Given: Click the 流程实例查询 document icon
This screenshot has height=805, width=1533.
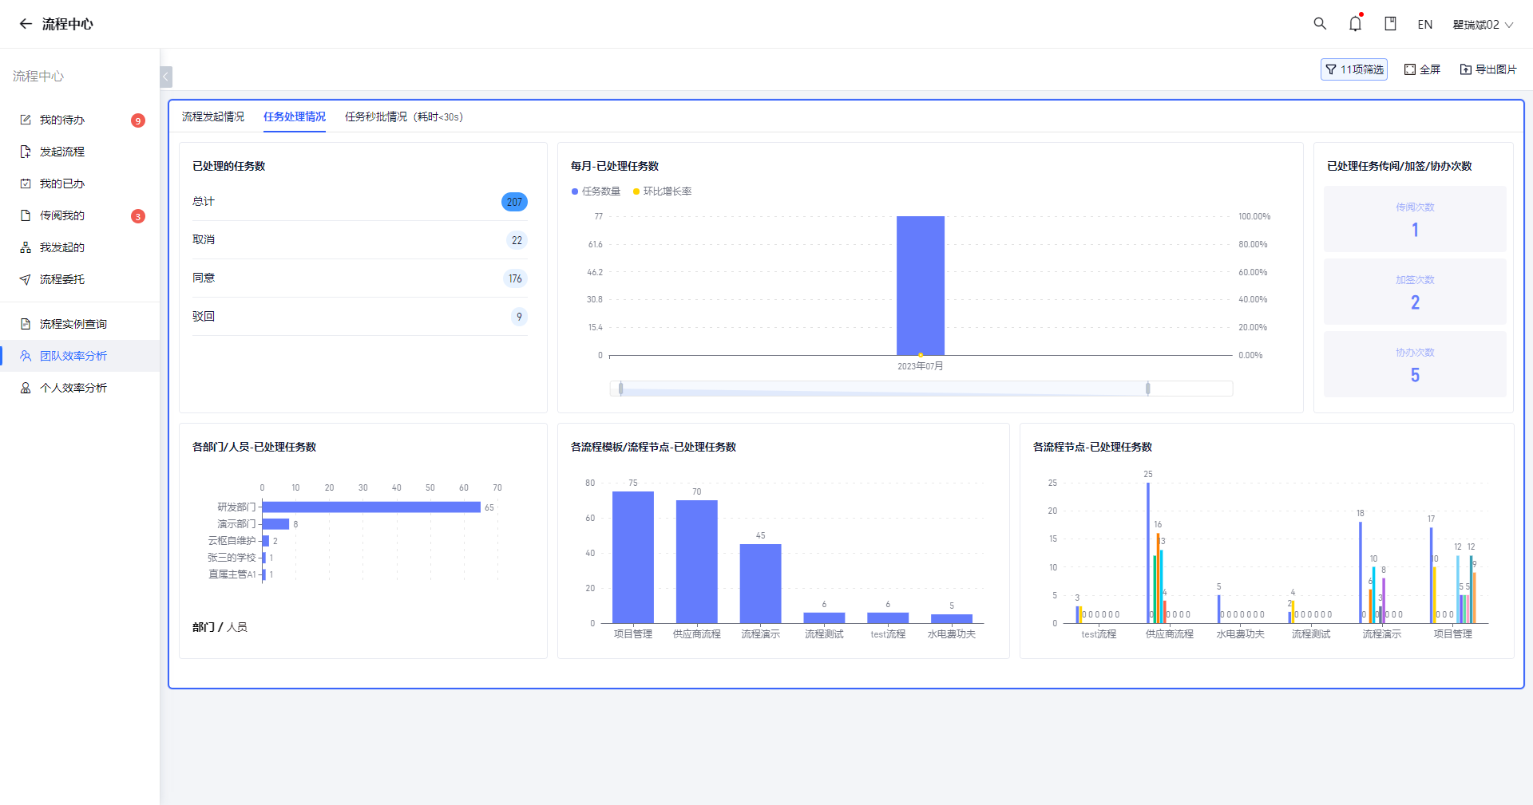Looking at the screenshot, I should click(26, 324).
